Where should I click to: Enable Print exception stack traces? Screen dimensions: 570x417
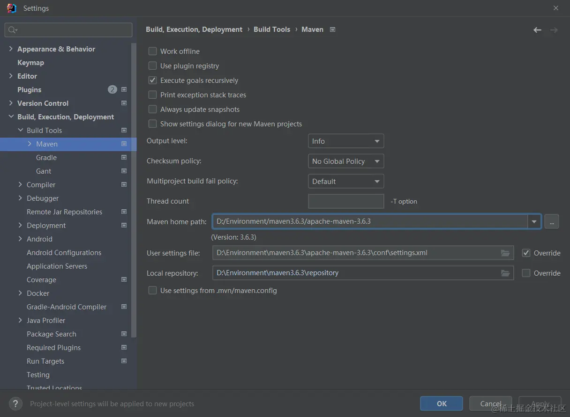152,95
